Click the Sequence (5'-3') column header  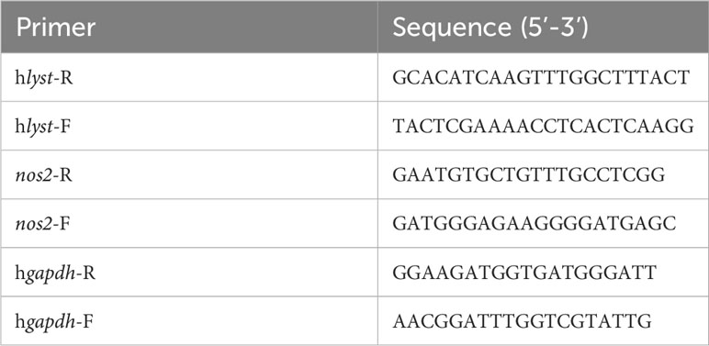(x=544, y=27)
